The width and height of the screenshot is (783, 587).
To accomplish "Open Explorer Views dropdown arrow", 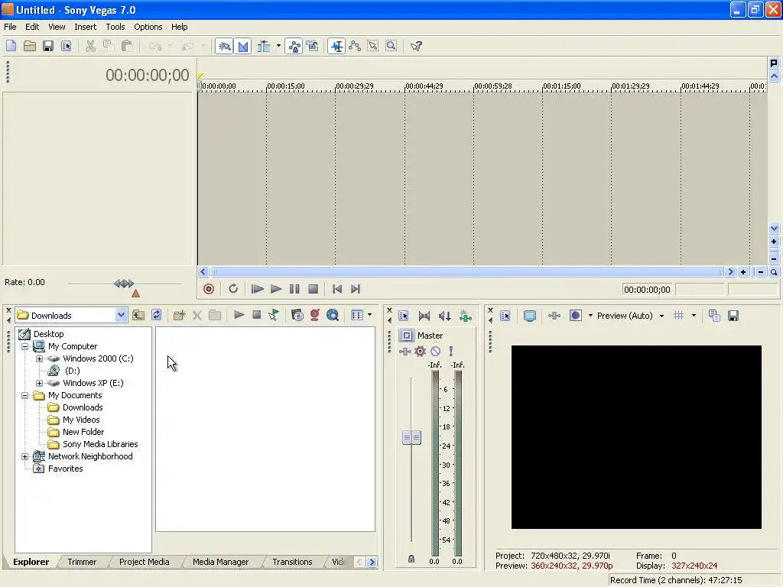I will click(x=370, y=315).
